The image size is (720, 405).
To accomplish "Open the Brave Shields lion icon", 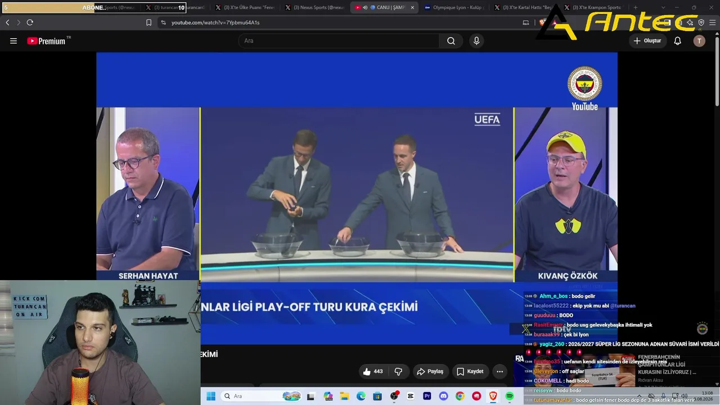I will [542, 22].
